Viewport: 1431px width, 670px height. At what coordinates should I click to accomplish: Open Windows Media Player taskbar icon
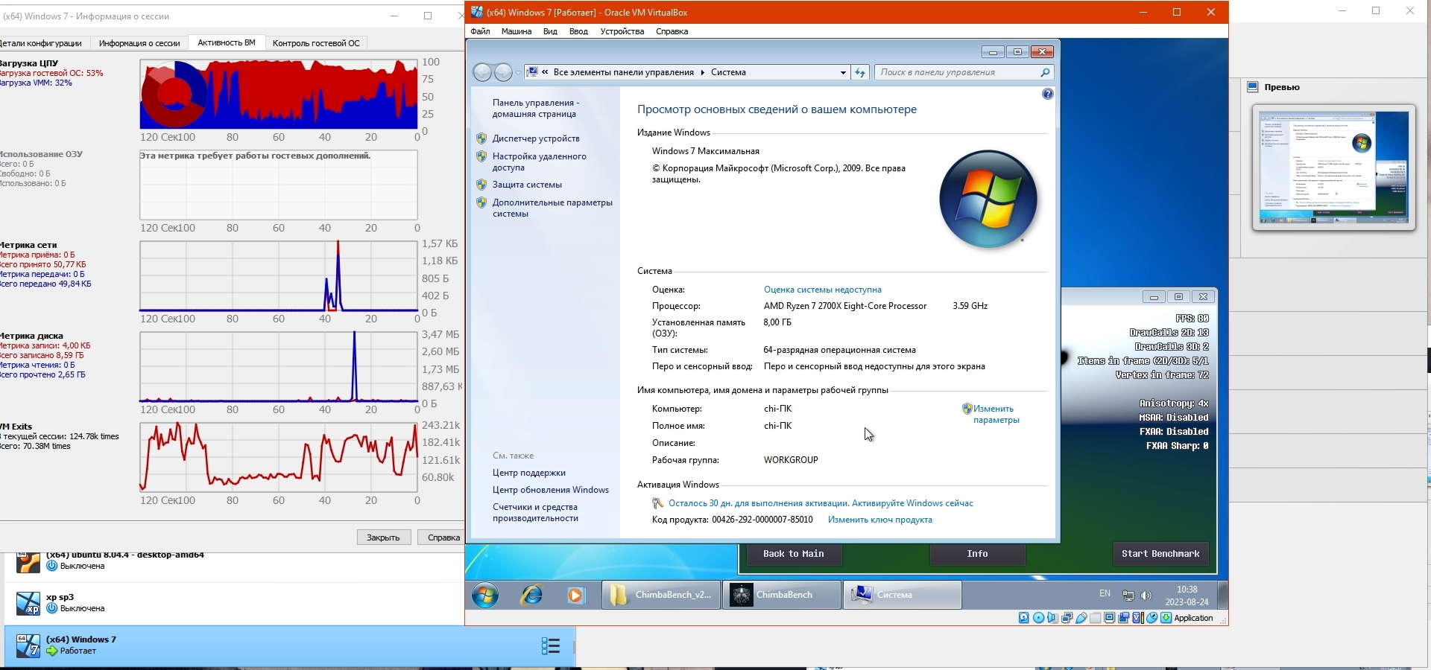tap(576, 595)
